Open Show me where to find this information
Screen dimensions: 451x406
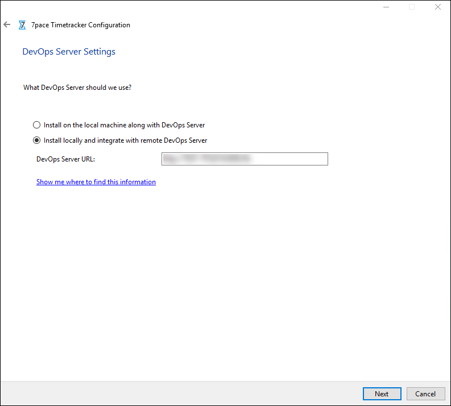tap(96, 182)
